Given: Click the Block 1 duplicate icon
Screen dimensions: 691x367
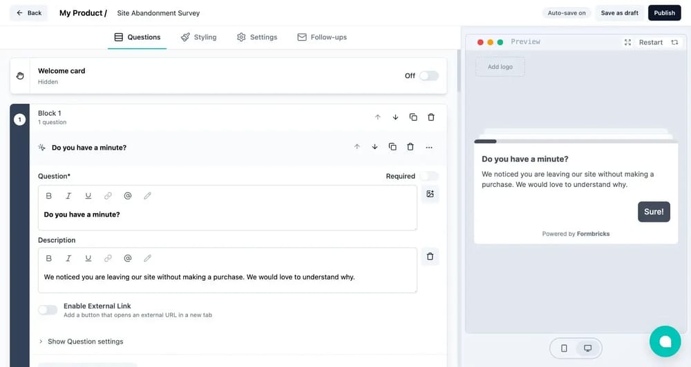Looking at the screenshot, I should click(413, 117).
